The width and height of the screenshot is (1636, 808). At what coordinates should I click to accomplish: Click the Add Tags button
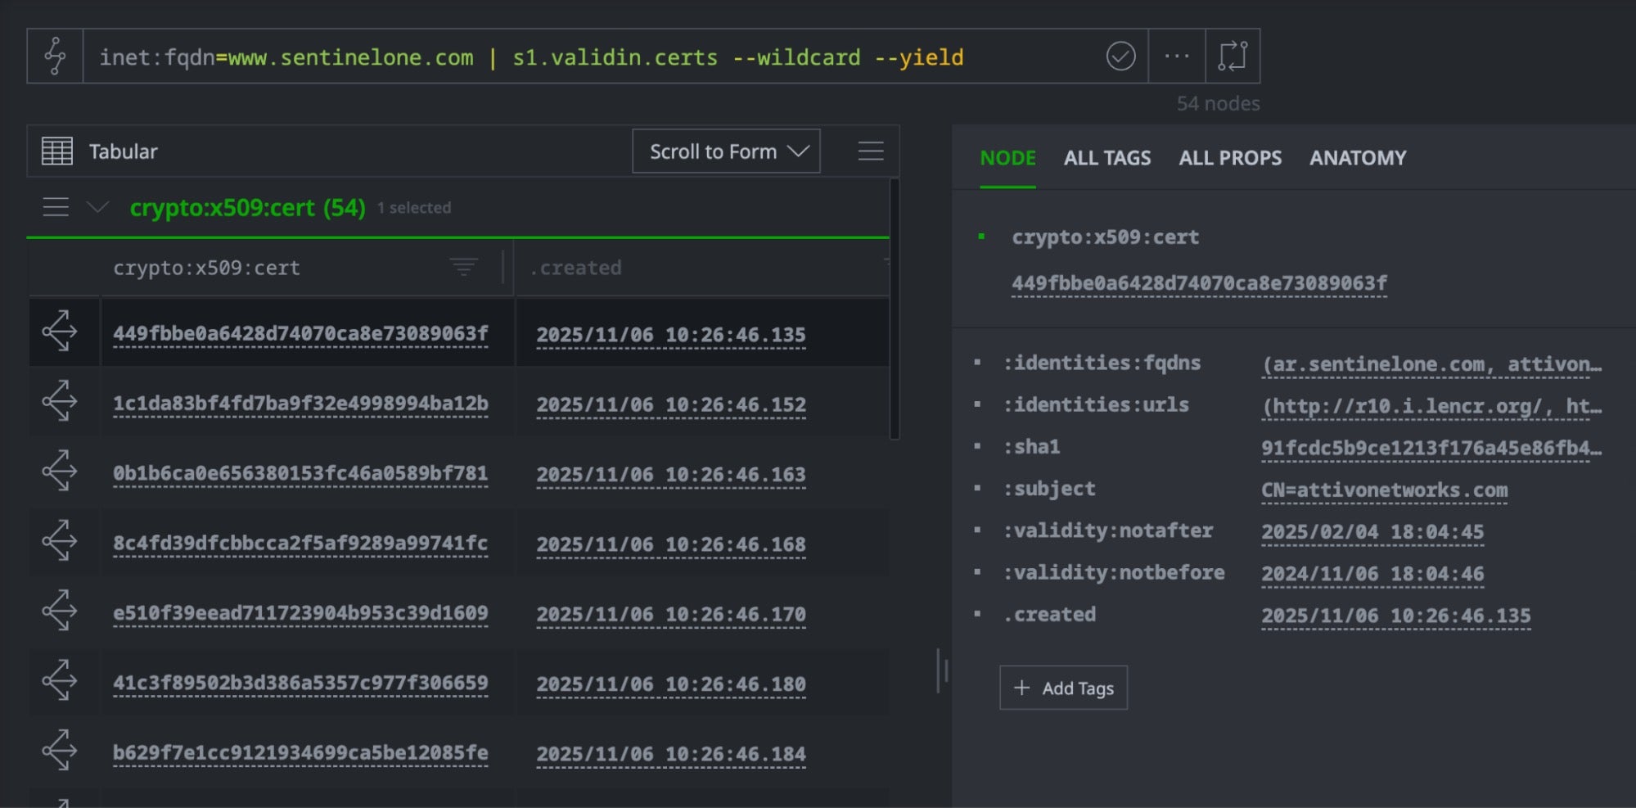coord(1063,688)
